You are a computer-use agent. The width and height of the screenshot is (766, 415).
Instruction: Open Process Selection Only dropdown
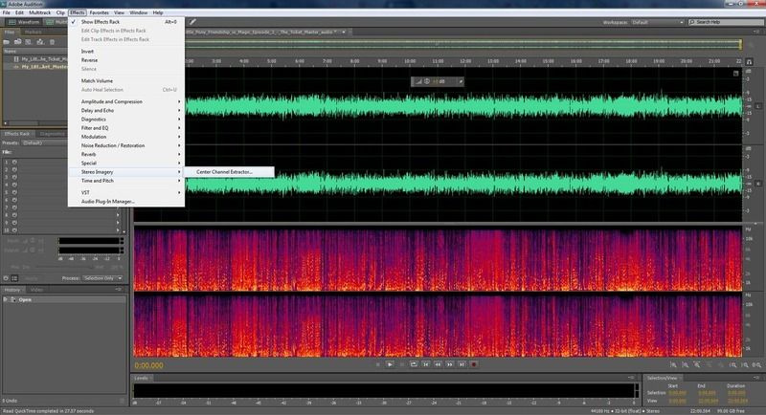[x=102, y=278]
